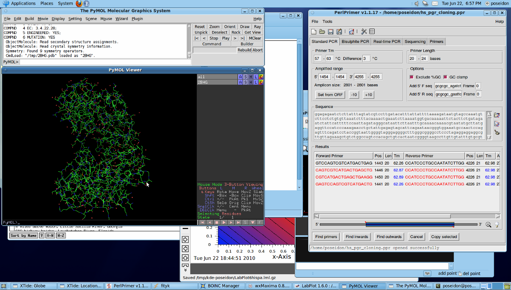Click PyMOL play button in the frame controls
The image size is (511, 290).
coord(224,222)
